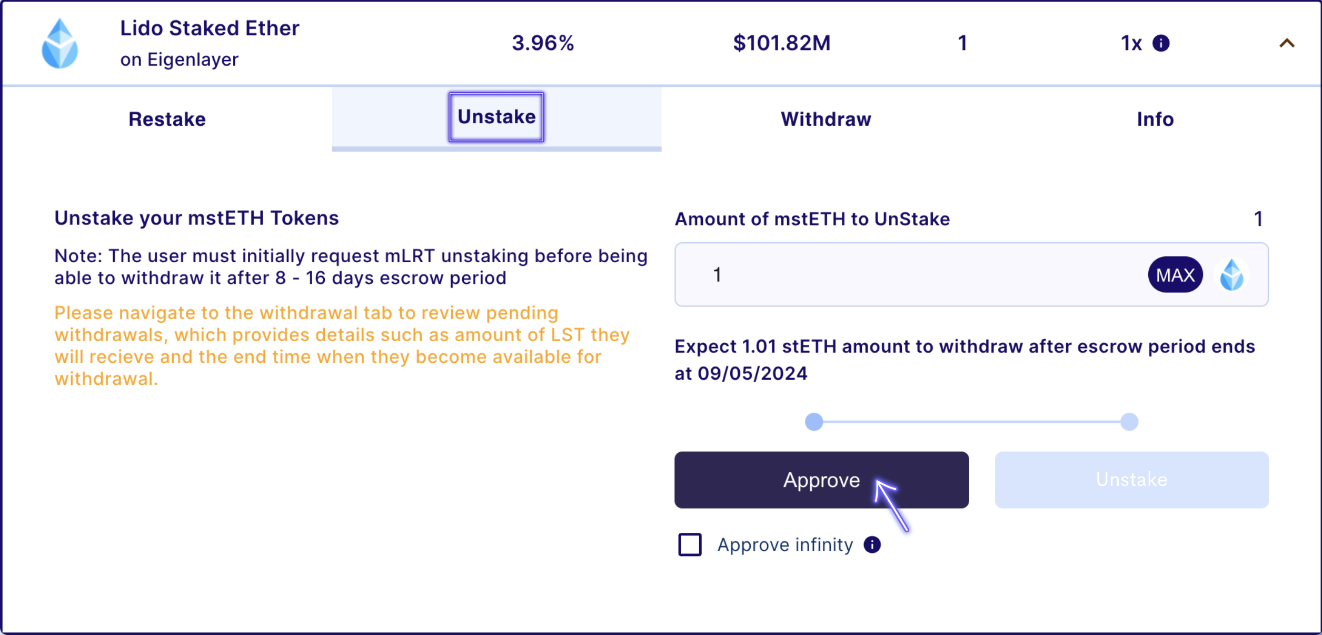Click the Lido Staked Ether droplet logo
The height and width of the screenshot is (635, 1322).
(60, 44)
